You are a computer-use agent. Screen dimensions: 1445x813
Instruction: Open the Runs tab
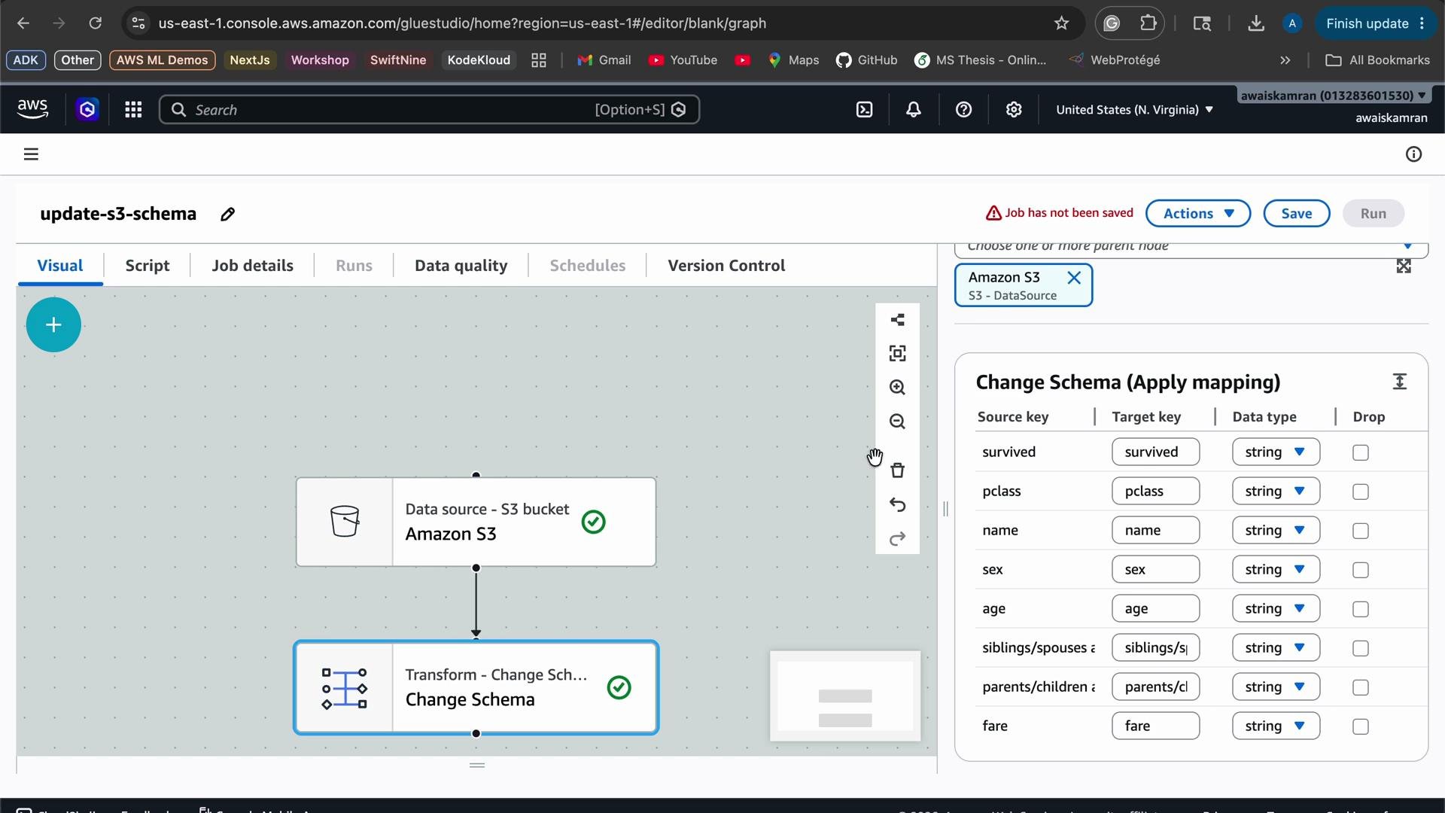click(354, 266)
